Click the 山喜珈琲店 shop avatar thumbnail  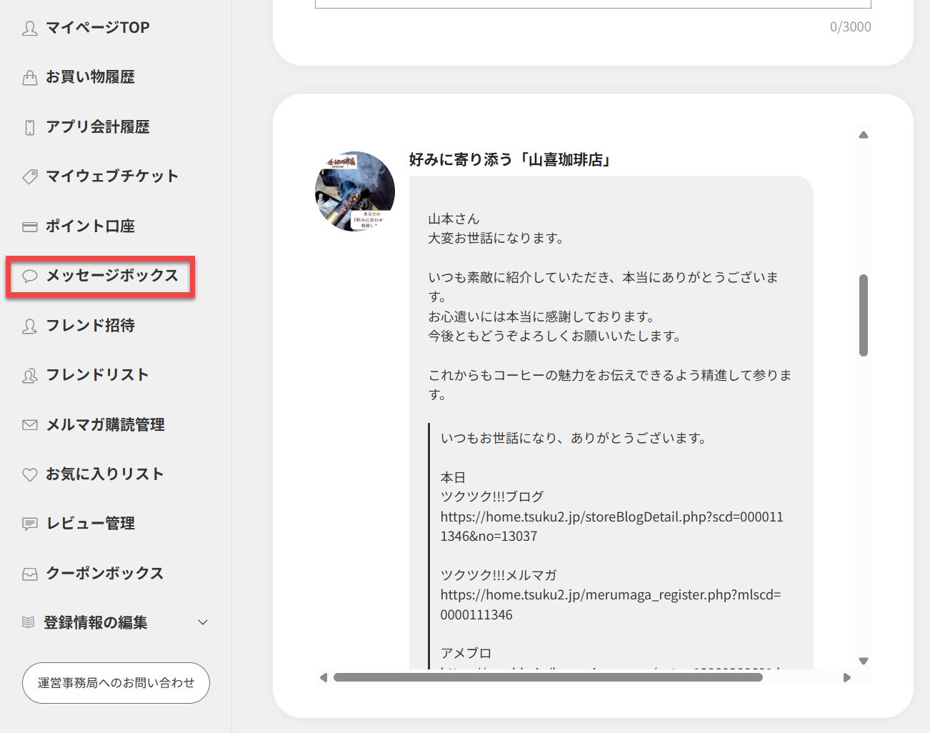[x=355, y=191]
